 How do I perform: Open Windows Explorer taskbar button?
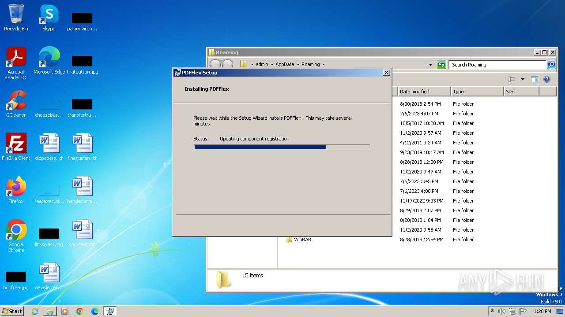point(50,311)
